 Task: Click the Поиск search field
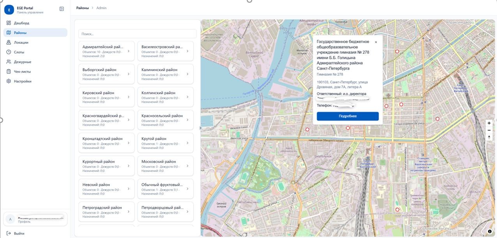[137, 34]
